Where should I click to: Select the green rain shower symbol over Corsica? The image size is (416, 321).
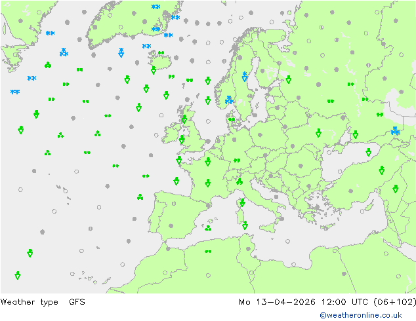242,203
